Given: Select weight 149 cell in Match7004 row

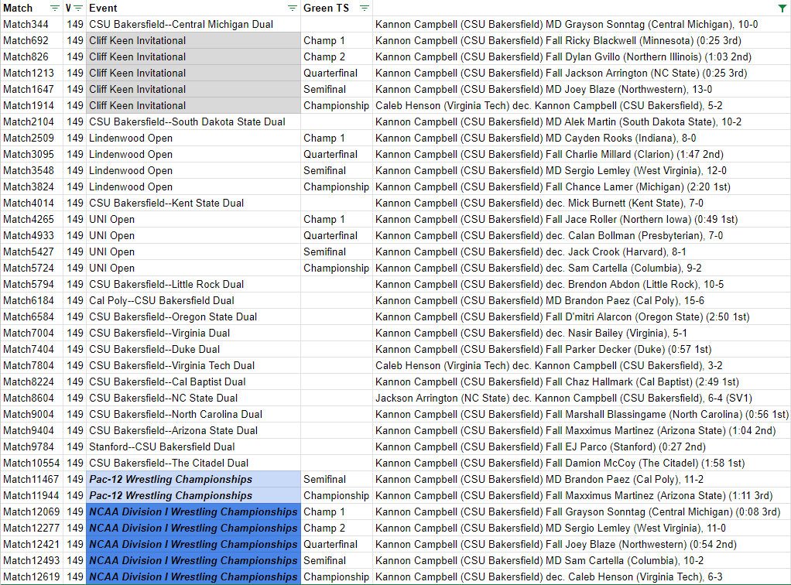Looking at the screenshot, I should pyautogui.click(x=74, y=333).
